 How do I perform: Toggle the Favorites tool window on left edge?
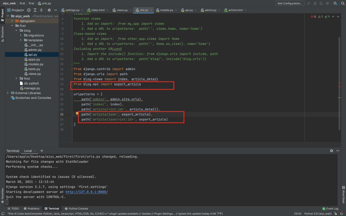(3, 196)
